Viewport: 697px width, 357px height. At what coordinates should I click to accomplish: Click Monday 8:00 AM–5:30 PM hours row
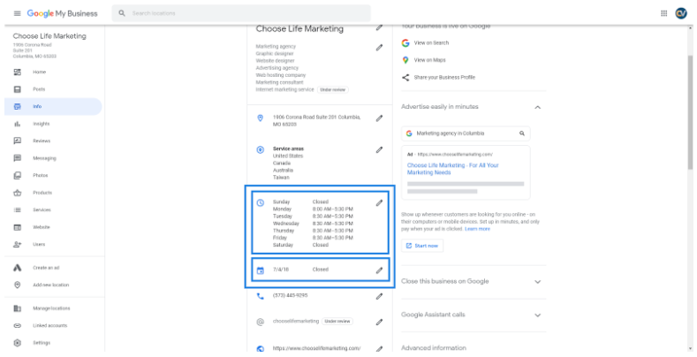tap(313, 209)
